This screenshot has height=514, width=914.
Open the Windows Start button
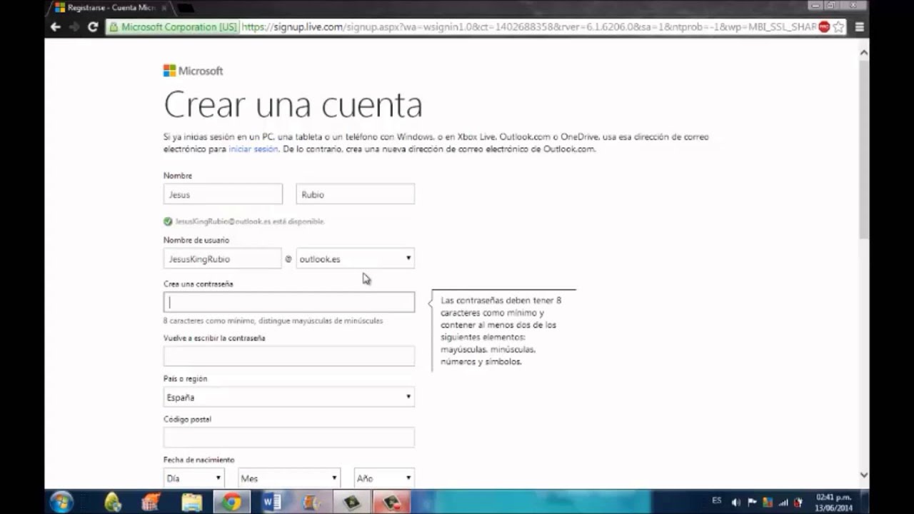61,502
